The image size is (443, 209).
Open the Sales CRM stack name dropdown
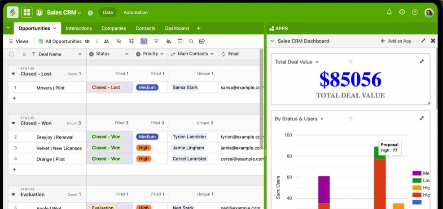(x=79, y=13)
